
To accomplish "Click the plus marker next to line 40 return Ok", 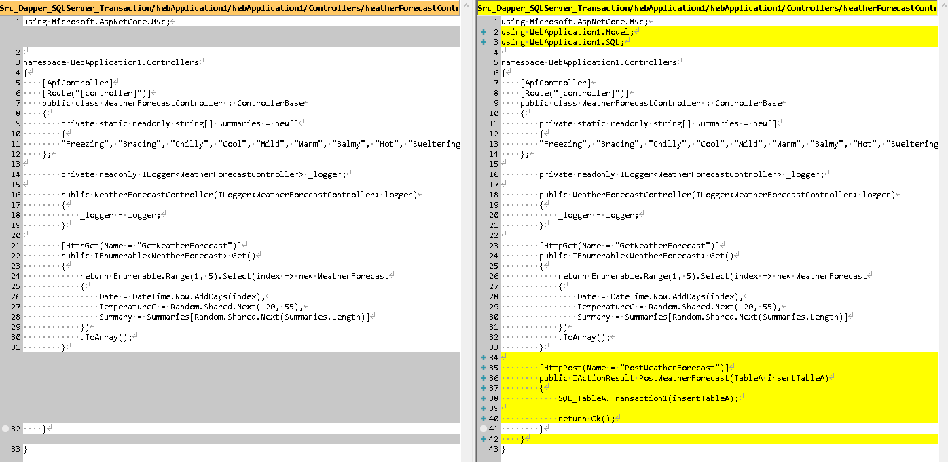I will [484, 419].
